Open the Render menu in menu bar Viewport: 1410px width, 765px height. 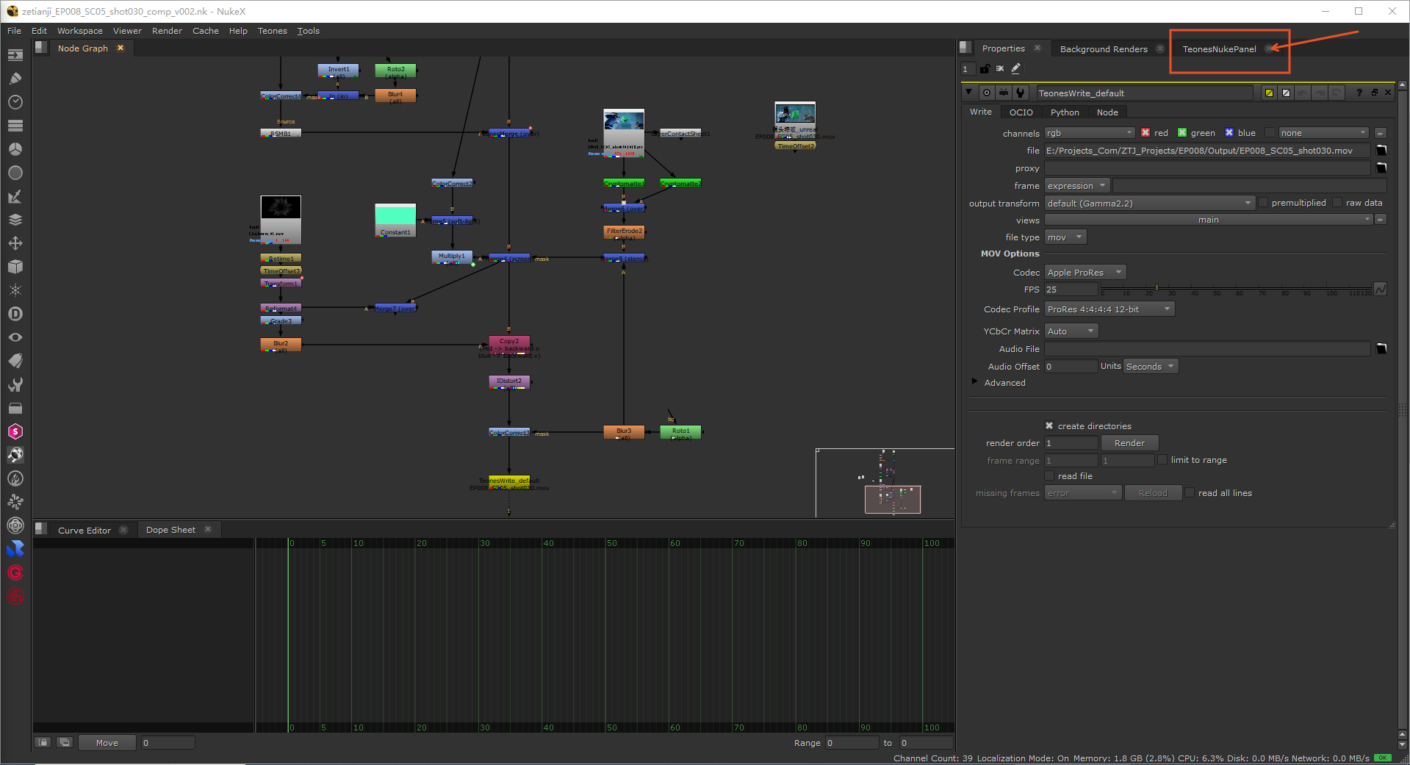pyautogui.click(x=167, y=31)
